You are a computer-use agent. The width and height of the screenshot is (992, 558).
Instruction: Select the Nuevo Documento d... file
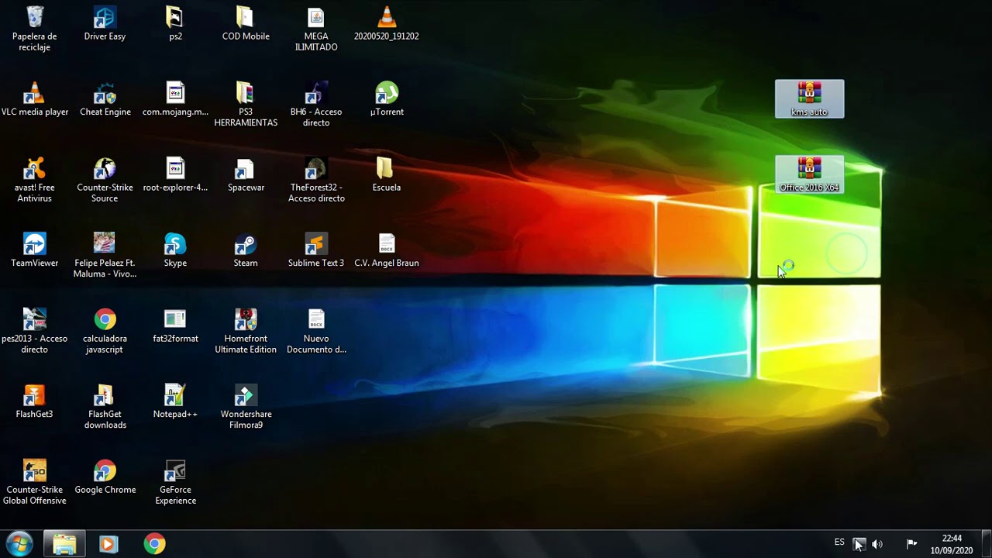point(316,331)
